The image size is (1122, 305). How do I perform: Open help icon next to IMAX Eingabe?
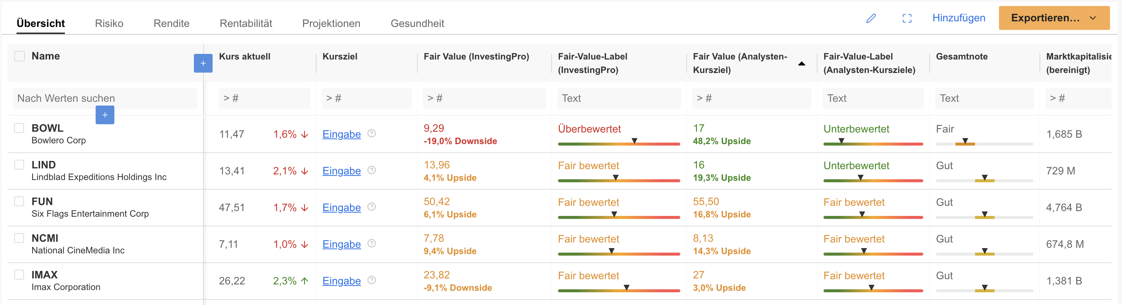[x=372, y=280]
